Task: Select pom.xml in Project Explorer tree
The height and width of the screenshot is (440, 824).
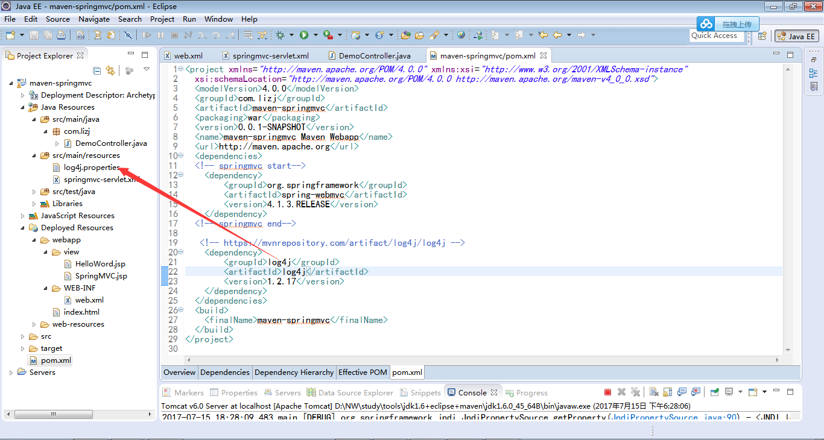Action: point(51,360)
